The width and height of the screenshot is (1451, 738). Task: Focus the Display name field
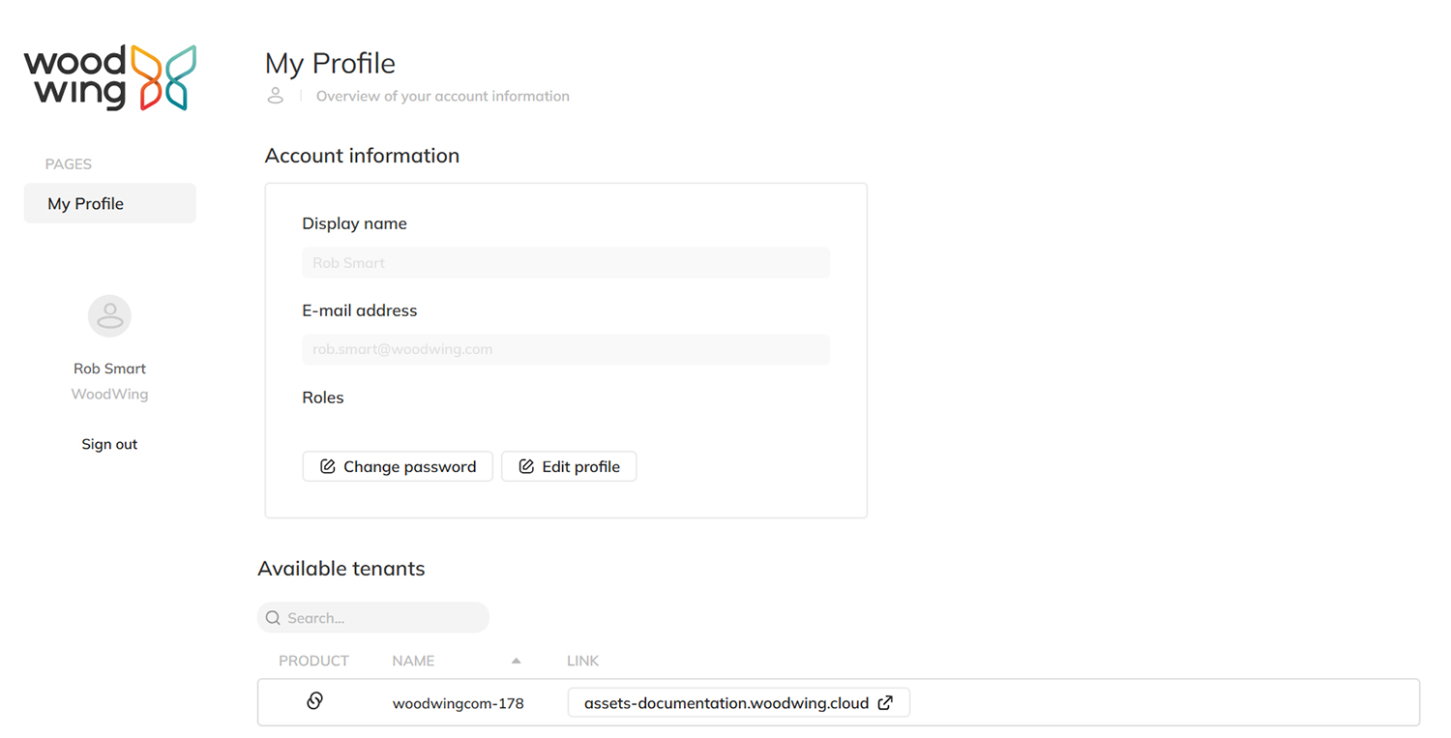566,263
